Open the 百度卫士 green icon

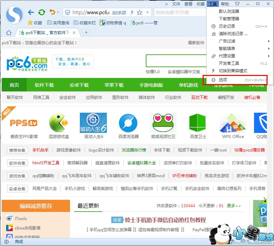point(198,123)
